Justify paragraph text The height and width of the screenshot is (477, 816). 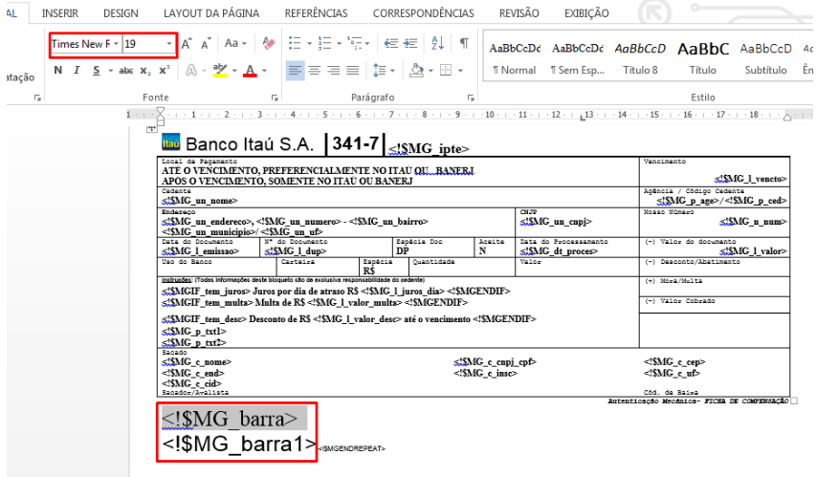pos(353,70)
